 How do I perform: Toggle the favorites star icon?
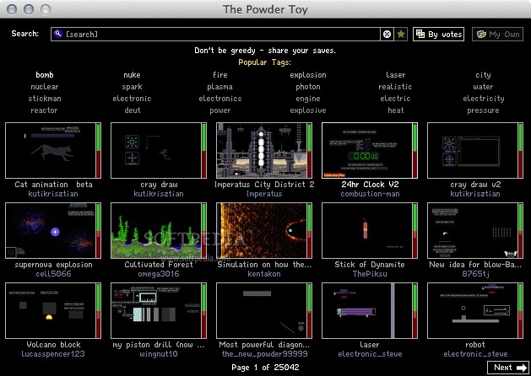coord(401,35)
